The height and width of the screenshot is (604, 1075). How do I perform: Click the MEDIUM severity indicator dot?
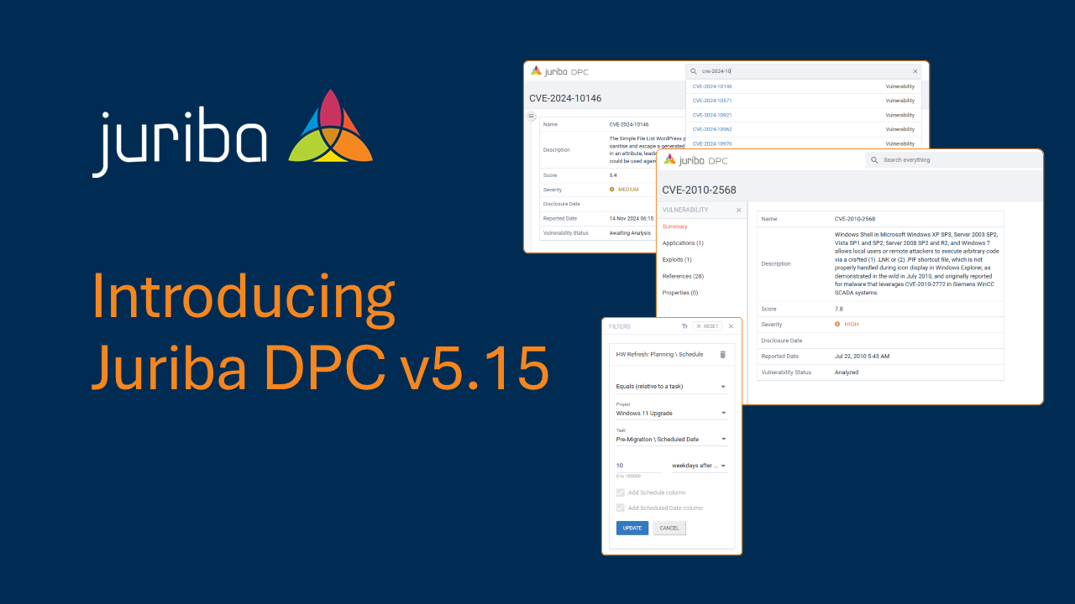coord(611,190)
